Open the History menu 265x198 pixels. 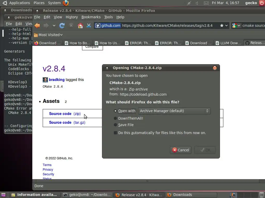click(72, 17)
